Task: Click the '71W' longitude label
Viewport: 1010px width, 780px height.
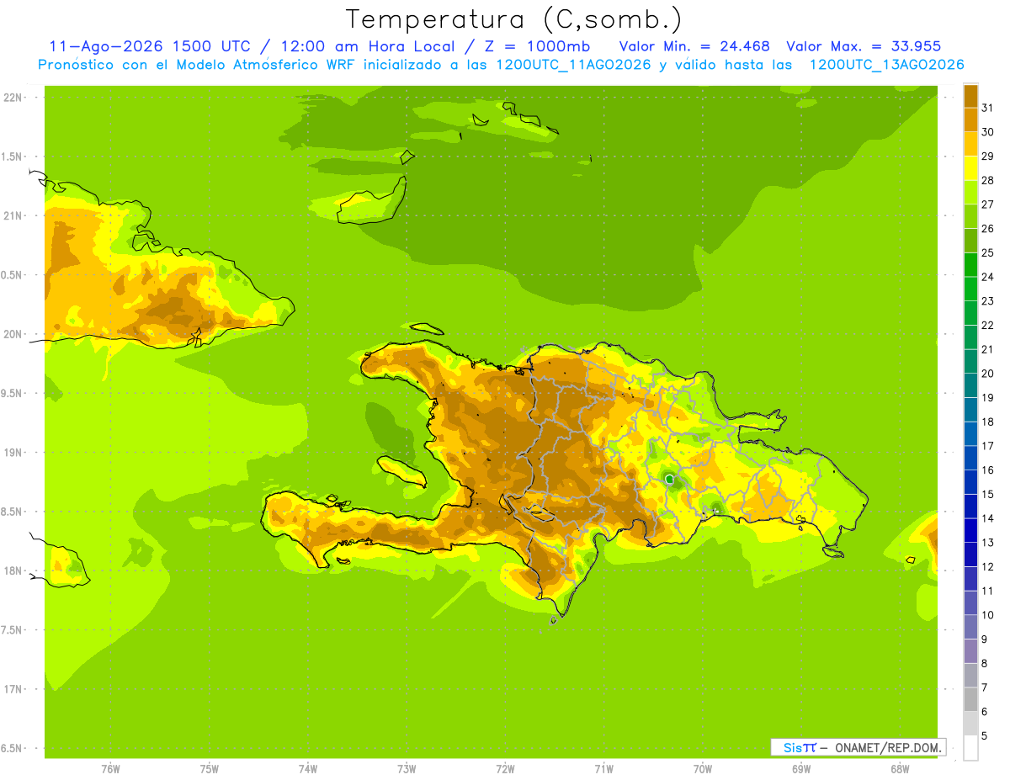Action: pos(603,770)
